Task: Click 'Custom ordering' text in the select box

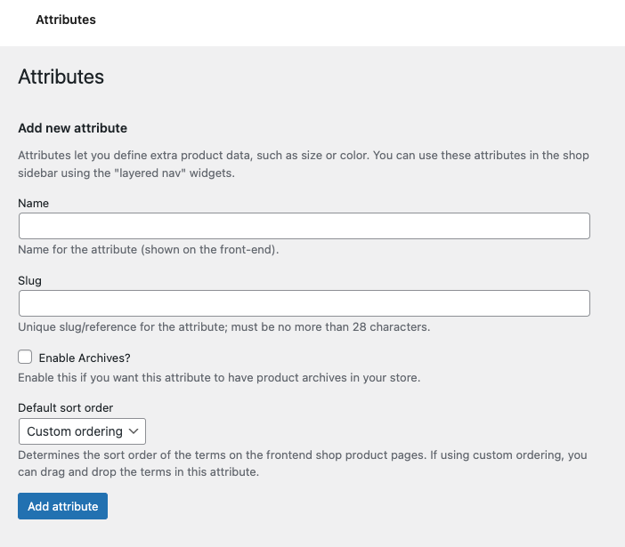Action: (x=75, y=431)
